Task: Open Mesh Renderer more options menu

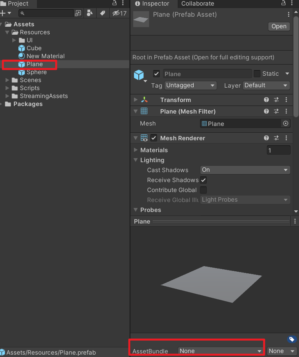Action: (x=286, y=138)
